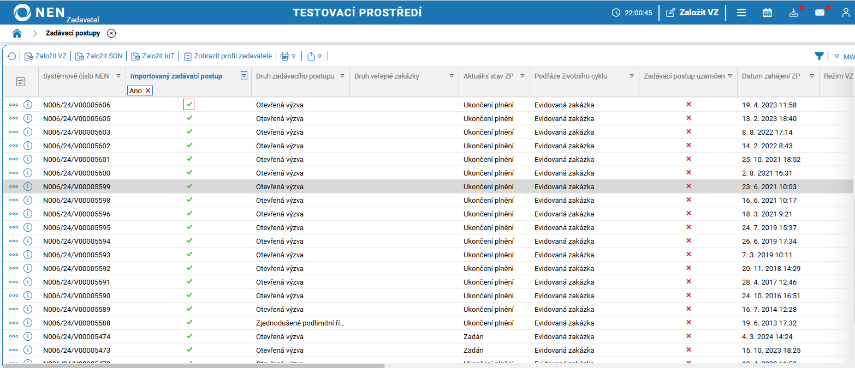Check new downloads via the download icon

coord(793,12)
